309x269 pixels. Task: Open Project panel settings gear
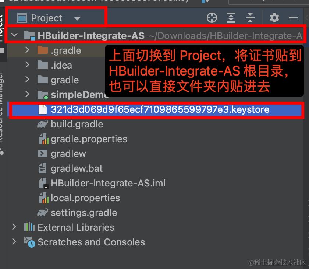click(274, 18)
